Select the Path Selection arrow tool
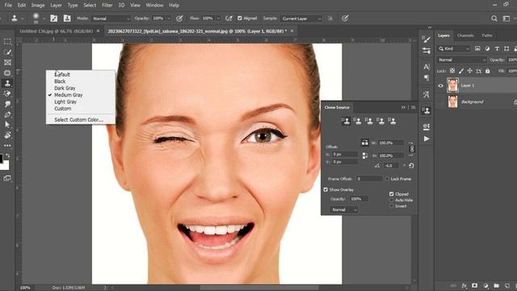 (7, 124)
